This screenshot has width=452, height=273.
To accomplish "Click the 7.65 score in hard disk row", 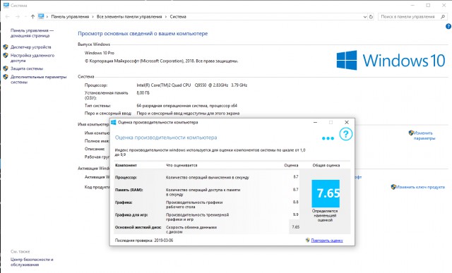I will [295, 227].
